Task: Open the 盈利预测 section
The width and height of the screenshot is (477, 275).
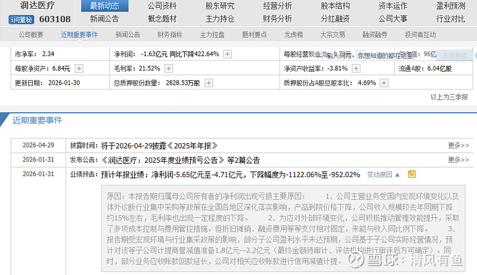Action: tap(451, 6)
